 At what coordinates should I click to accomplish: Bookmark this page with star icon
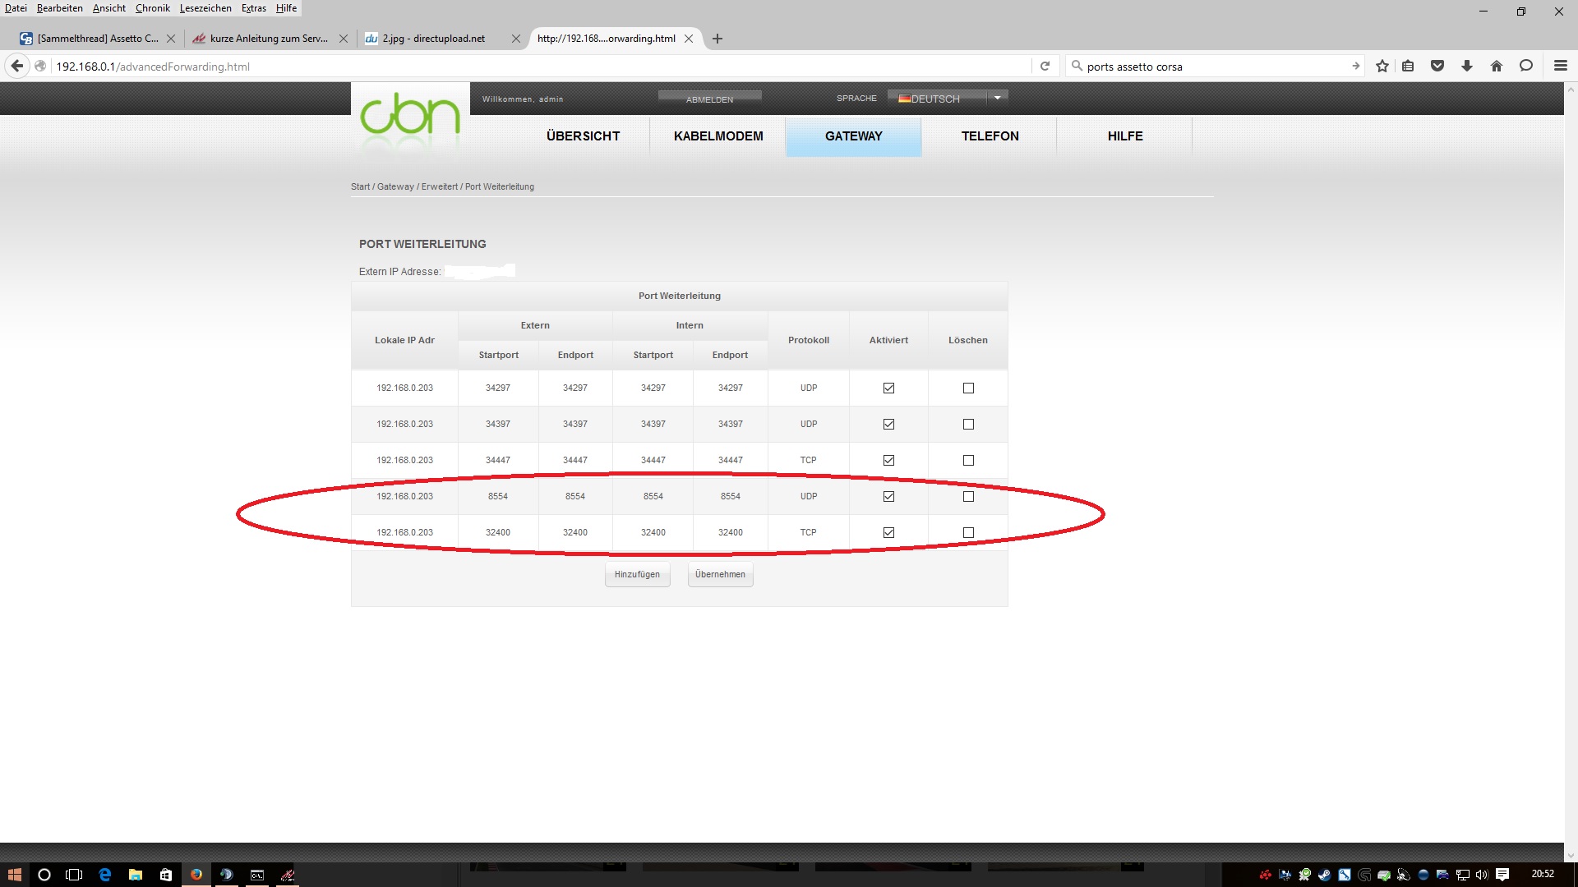point(1382,67)
